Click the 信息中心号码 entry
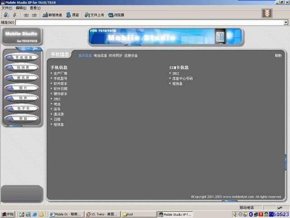The image size is (290, 218). [182, 79]
